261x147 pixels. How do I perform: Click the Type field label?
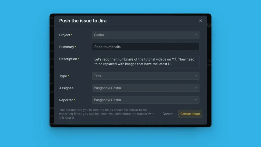[63, 76]
